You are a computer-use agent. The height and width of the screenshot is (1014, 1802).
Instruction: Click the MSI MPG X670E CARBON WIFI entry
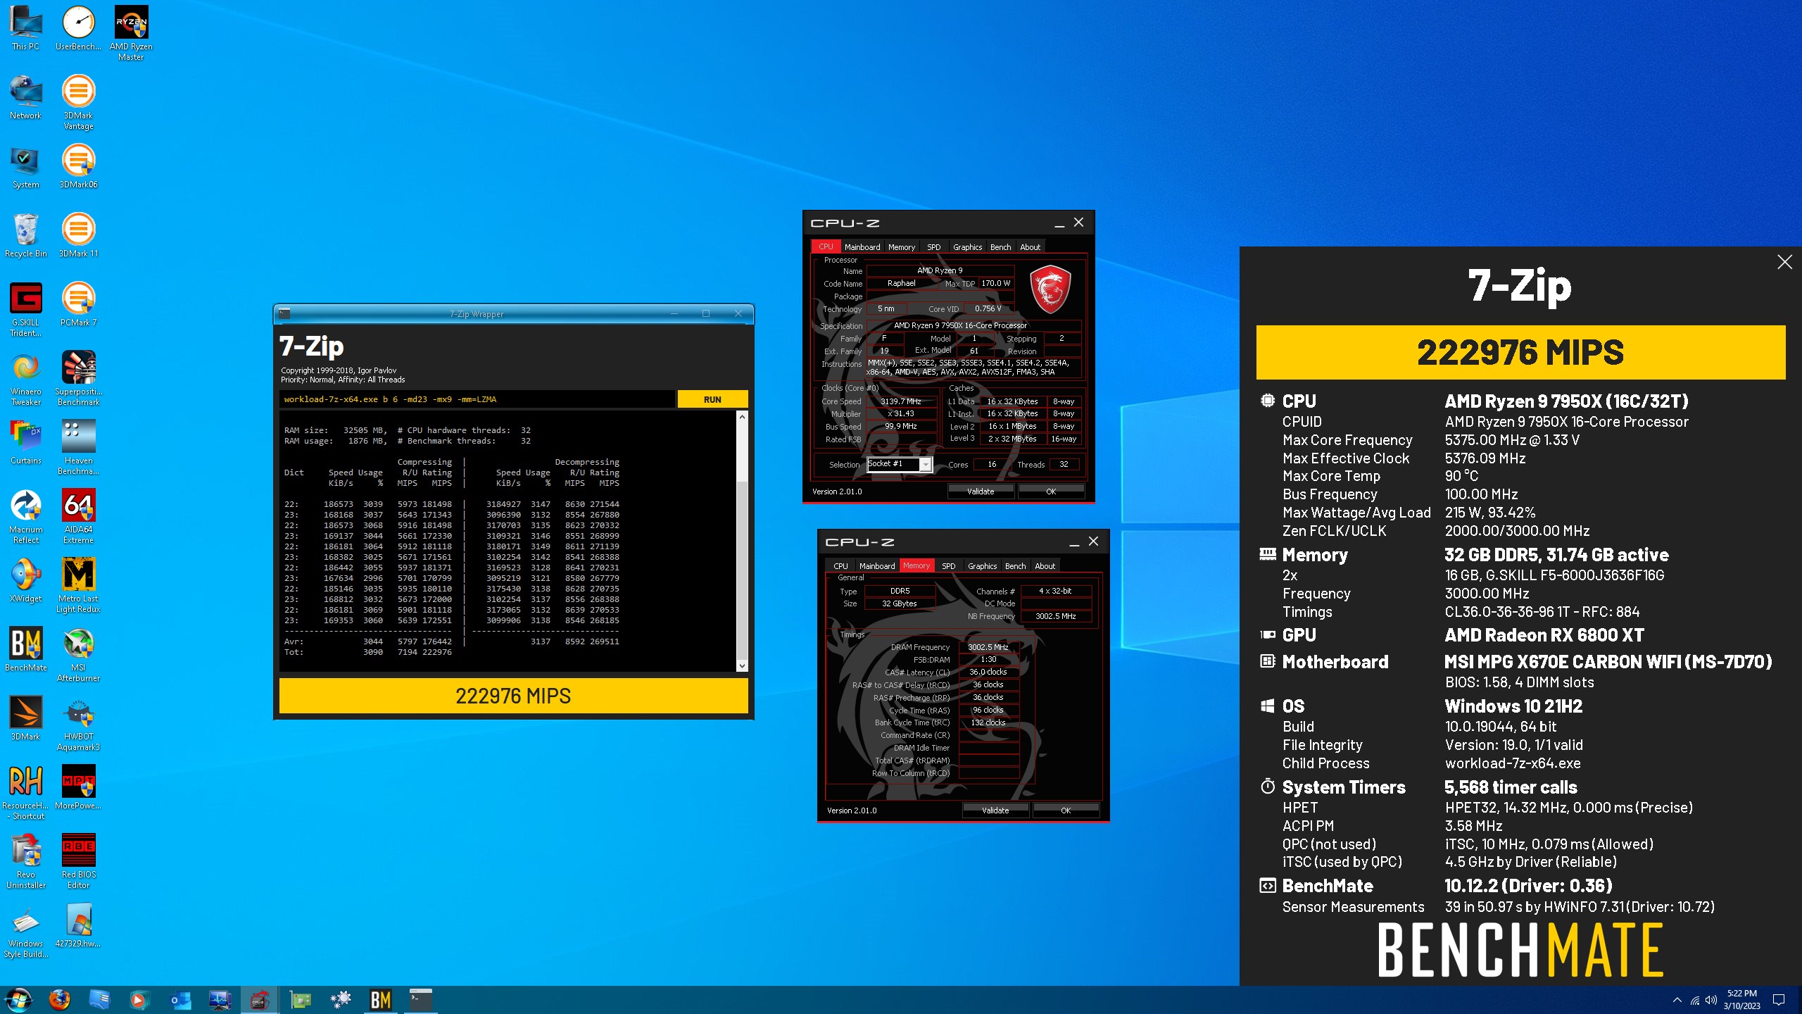tap(1608, 662)
